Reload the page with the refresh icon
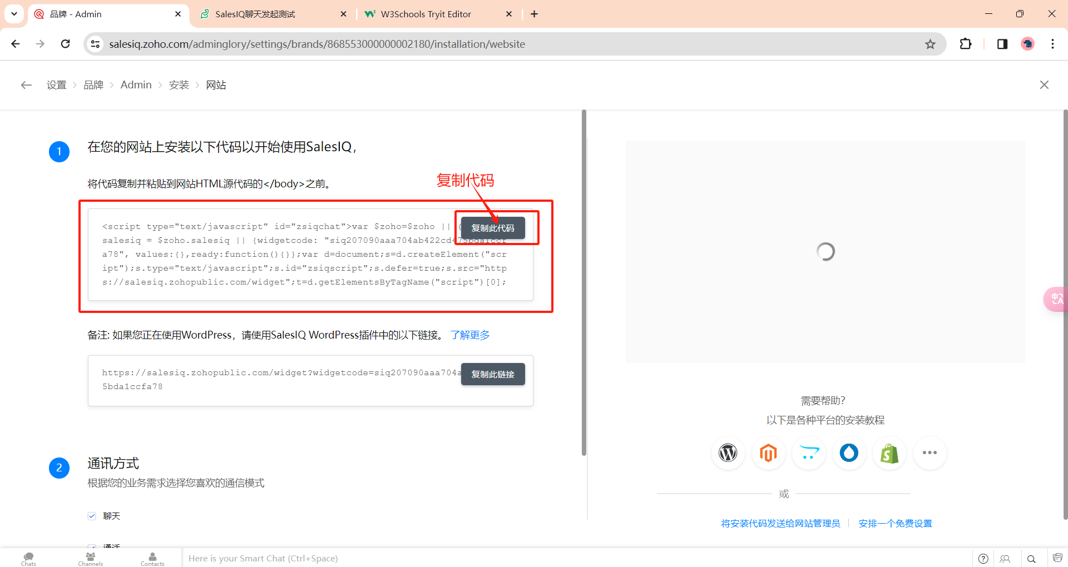1068x567 pixels. tap(65, 44)
